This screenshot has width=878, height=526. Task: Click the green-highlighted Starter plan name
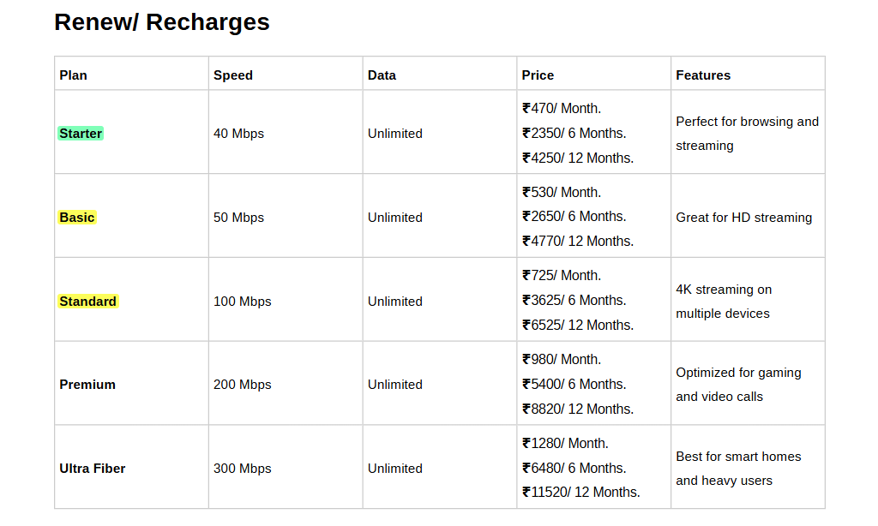(x=81, y=134)
